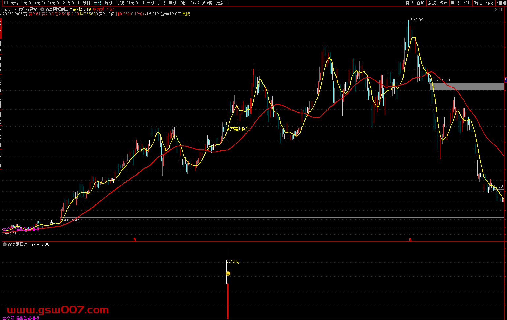
Task: Click the red S marker below the 8.99 peak
Action: point(410,240)
